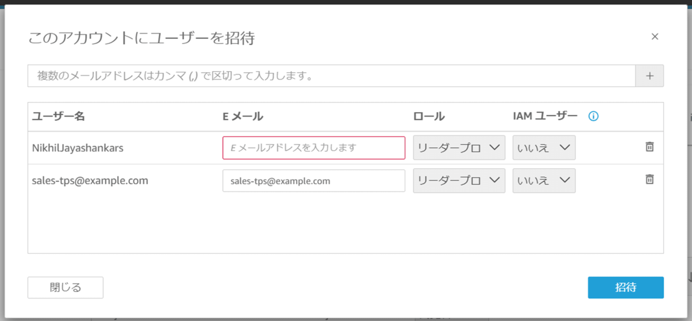Click the E メール column header
The image size is (692, 321).
tap(243, 116)
